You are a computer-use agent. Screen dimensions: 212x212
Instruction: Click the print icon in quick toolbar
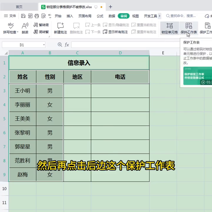pos(37,16)
